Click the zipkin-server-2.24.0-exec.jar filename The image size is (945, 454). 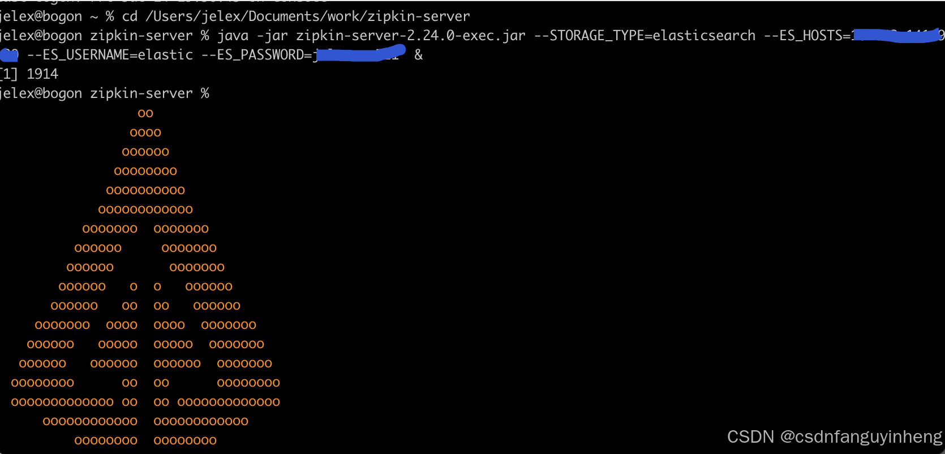(x=410, y=36)
